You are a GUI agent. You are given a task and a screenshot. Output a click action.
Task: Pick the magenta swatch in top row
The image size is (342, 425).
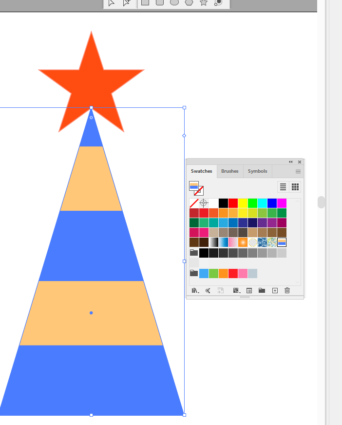click(282, 203)
